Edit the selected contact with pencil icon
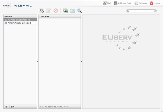Screen dimensions: 163x112 point(48,11)
